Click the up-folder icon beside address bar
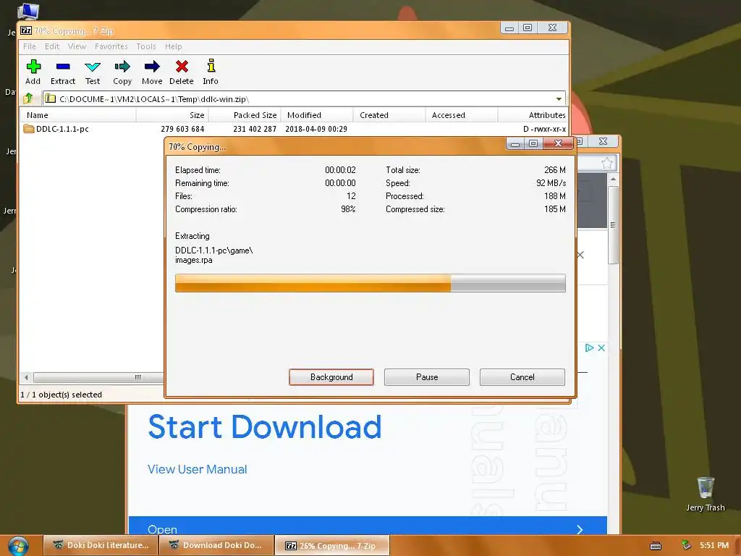Screen dimensions: 741x556 28,98
